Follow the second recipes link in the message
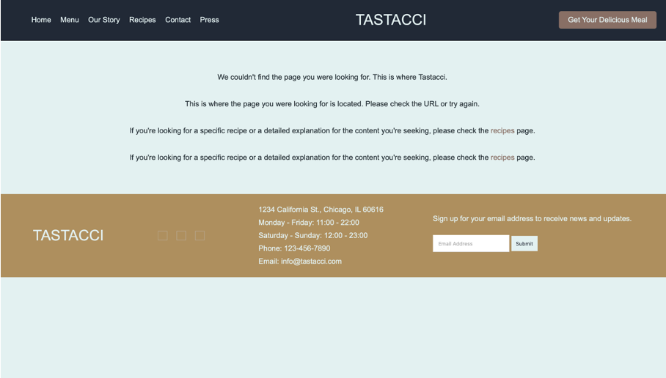Image resolution: width=666 pixels, height=378 pixels. click(502, 157)
